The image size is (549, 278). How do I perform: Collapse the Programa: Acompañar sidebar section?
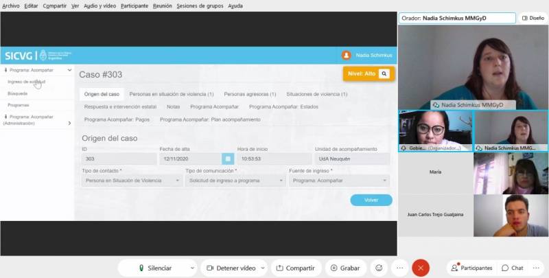click(x=38, y=70)
